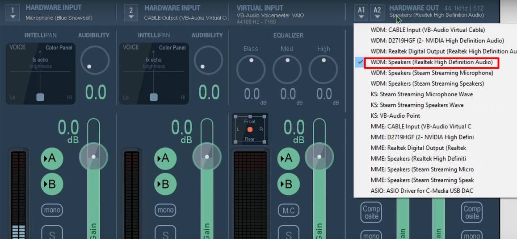The image size is (517, 239).
Task: Click 0.0 Audibility value of input 2
Action: 210,92
